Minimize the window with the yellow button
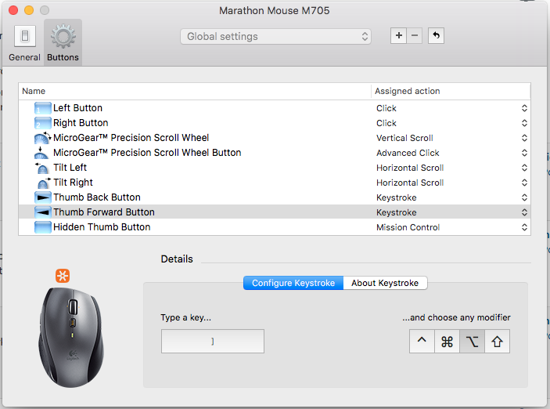 [x=29, y=10]
